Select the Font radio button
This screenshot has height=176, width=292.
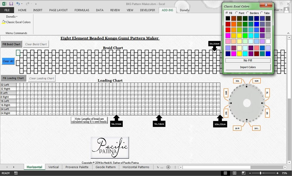coord(237,13)
